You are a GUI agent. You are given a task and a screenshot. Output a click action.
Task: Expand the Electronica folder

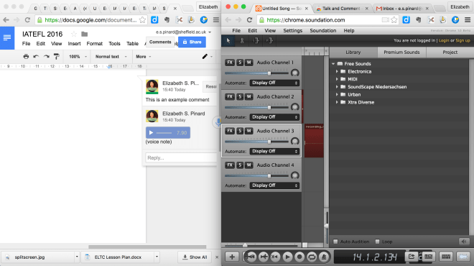click(337, 71)
